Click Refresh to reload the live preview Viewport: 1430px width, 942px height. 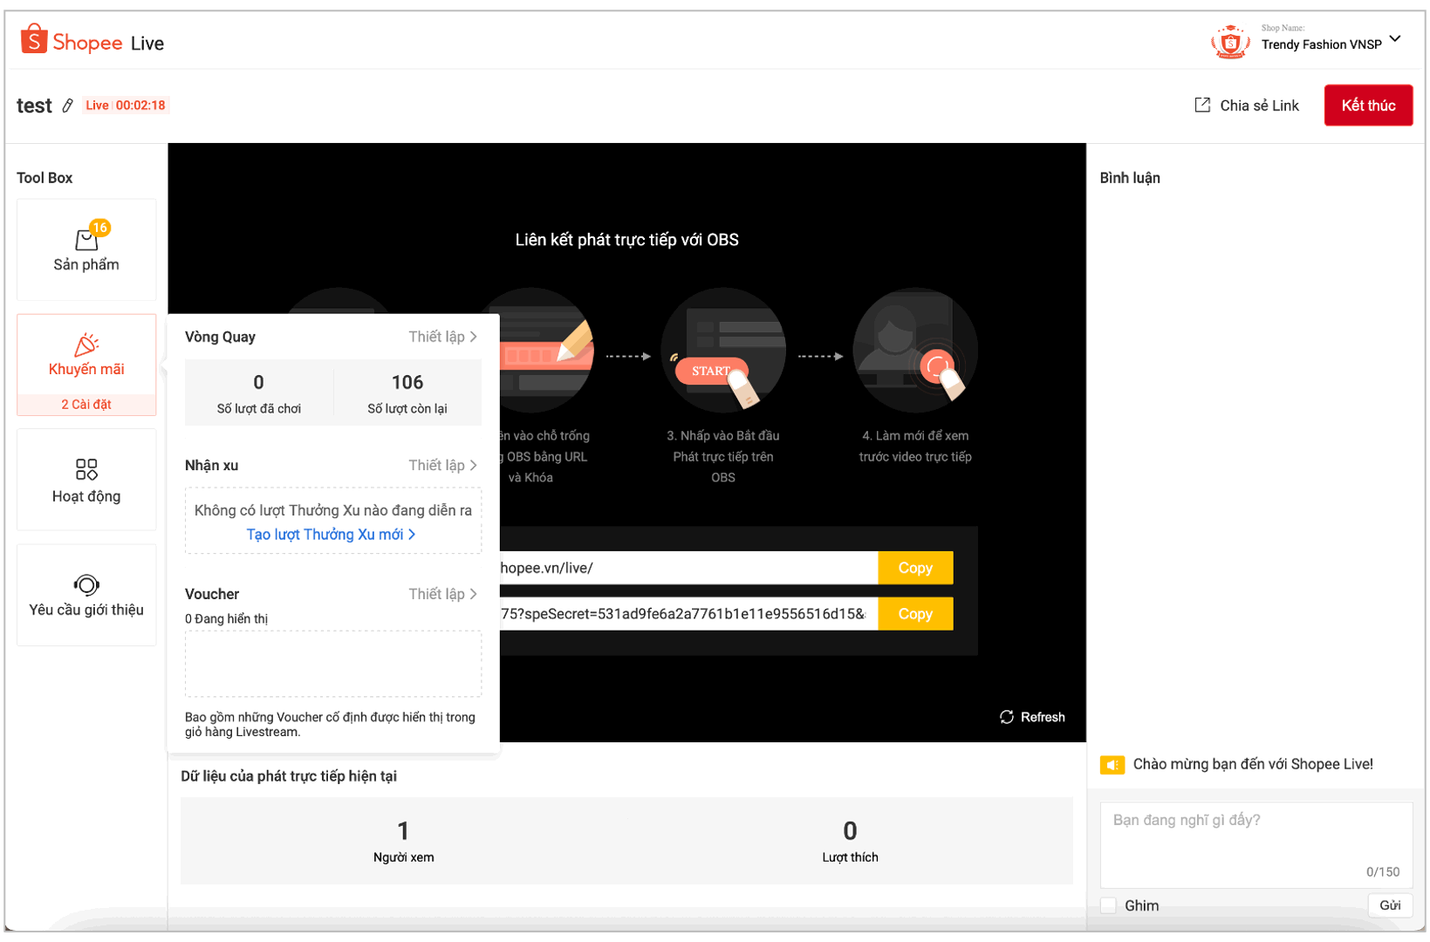[x=1032, y=717]
